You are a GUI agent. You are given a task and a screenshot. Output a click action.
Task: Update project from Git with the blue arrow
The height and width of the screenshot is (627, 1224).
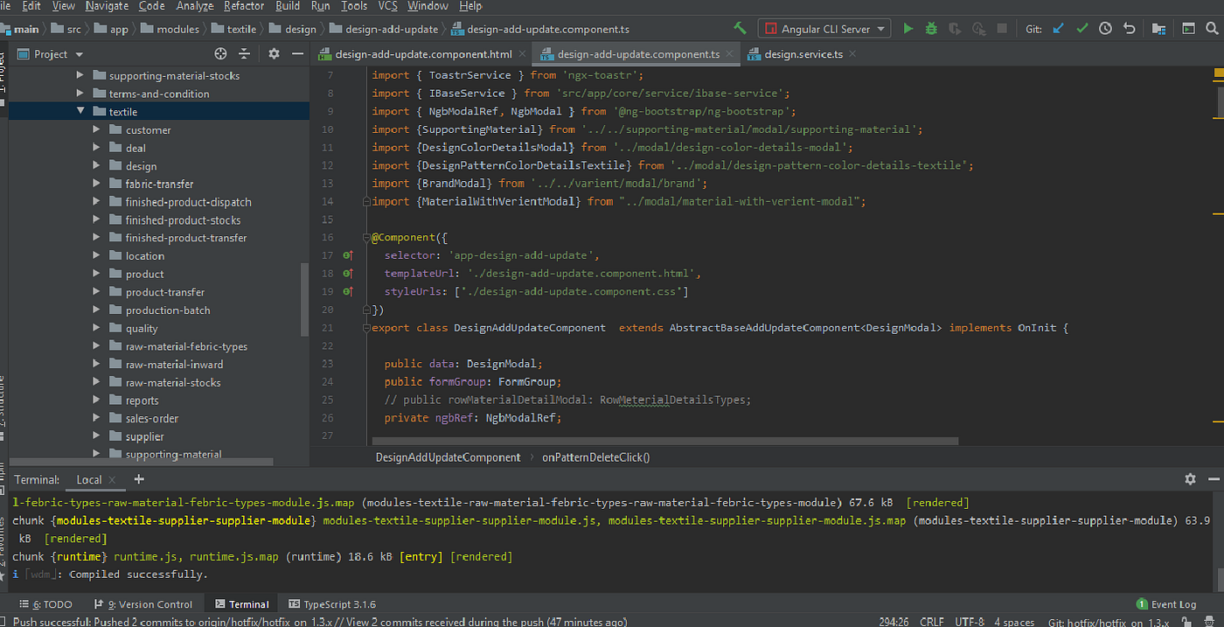[x=1058, y=28]
